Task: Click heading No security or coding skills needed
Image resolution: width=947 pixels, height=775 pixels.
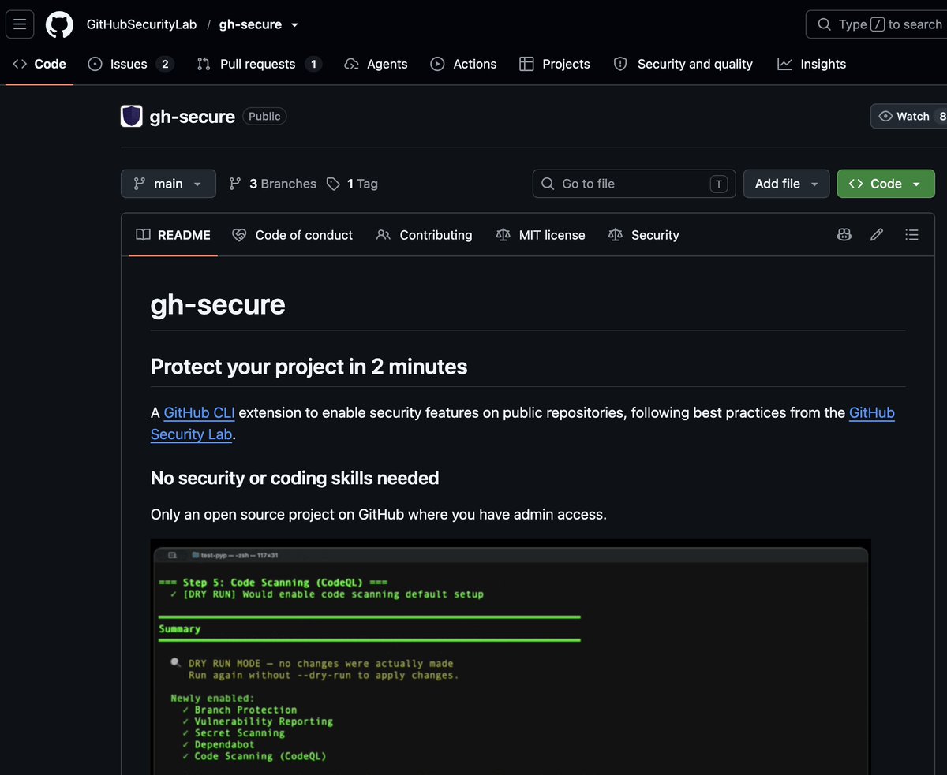Action: [294, 478]
